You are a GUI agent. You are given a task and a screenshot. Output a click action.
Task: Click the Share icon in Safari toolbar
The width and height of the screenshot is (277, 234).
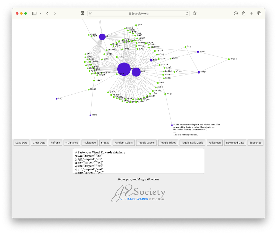(x=244, y=13)
